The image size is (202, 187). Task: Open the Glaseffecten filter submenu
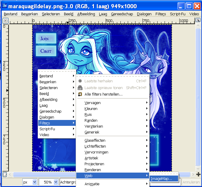click(112, 140)
